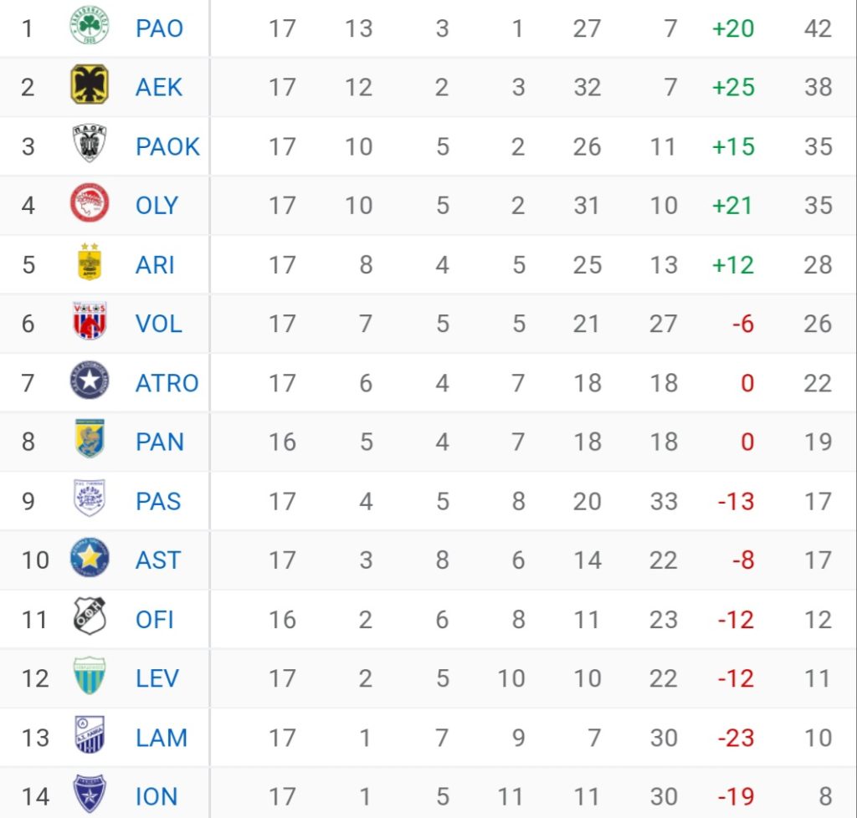The image size is (857, 818).
Task: Click the Olympiacos red circular crest
Action: [89, 202]
